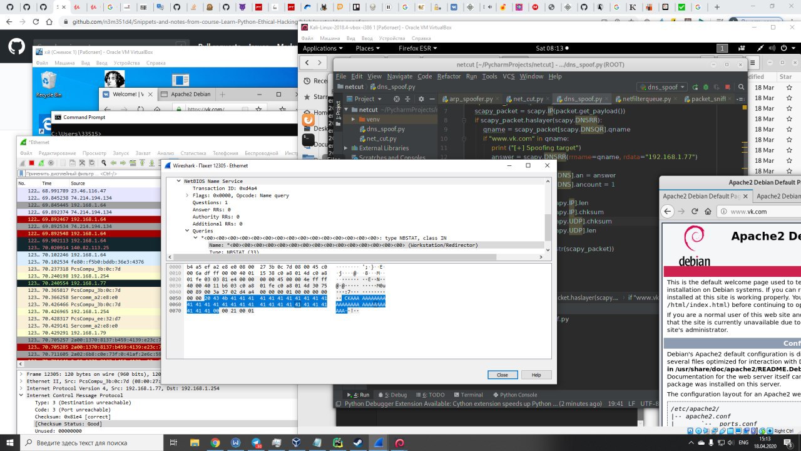The height and width of the screenshot is (451, 801).
Task: Click Help button in packet dialog
Action: (x=536, y=375)
